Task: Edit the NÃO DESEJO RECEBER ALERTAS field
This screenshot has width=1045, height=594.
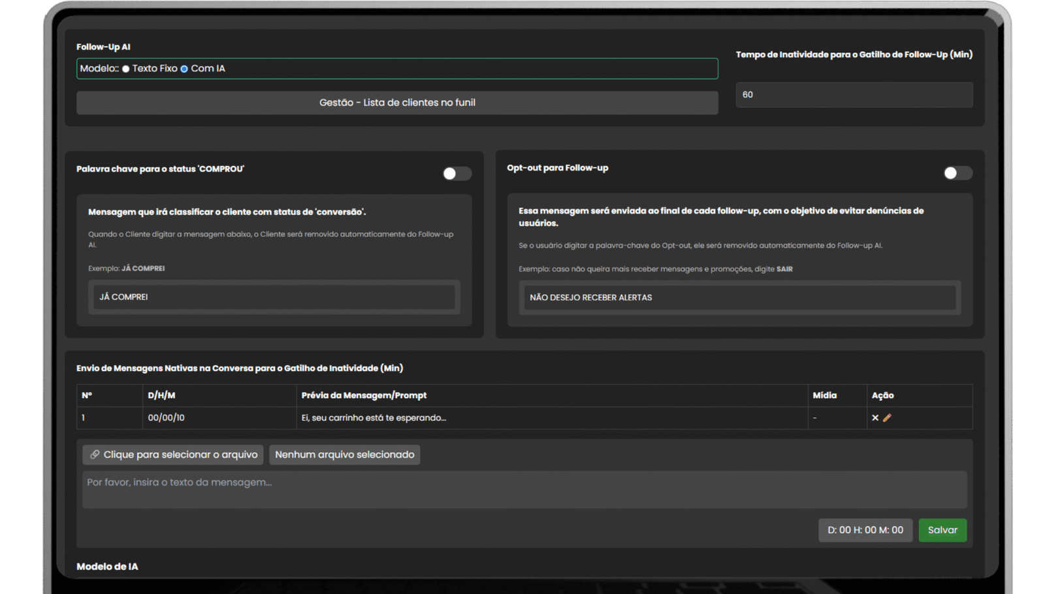Action: 739,297
